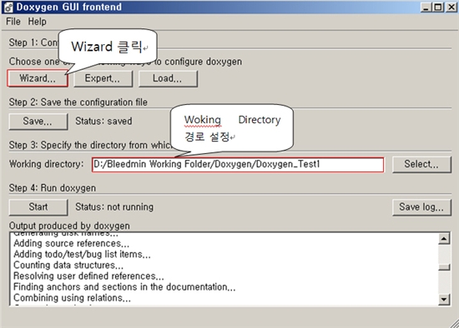Image resolution: width=459 pixels, height=328 pixels.
Task: Click the 'Status: saved' text
Action: point(103,122)
